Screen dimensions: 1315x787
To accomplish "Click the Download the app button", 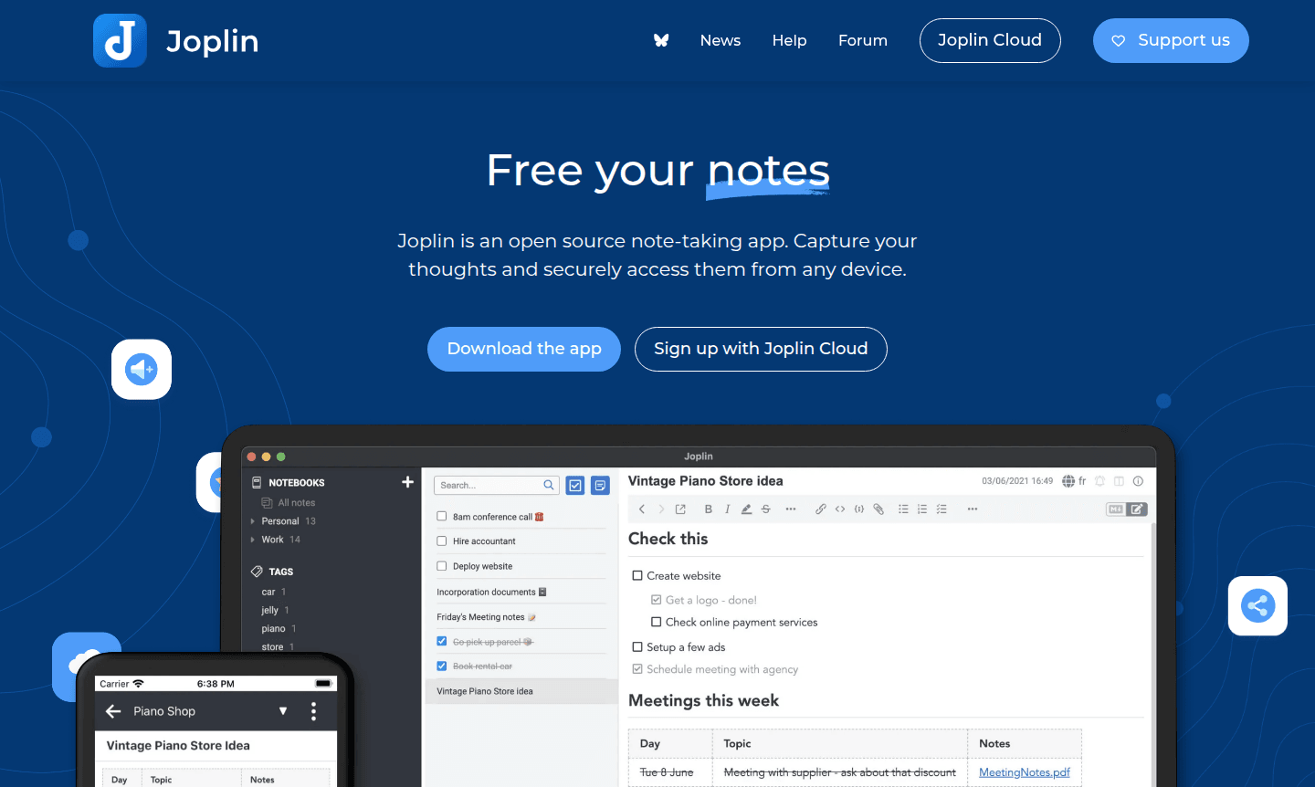I will pyautogui.click(x=524, y=349).
